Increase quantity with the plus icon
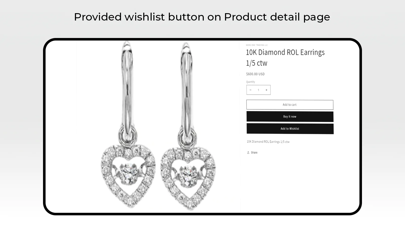This screenshot has height=228, width=405. (266, 90)
